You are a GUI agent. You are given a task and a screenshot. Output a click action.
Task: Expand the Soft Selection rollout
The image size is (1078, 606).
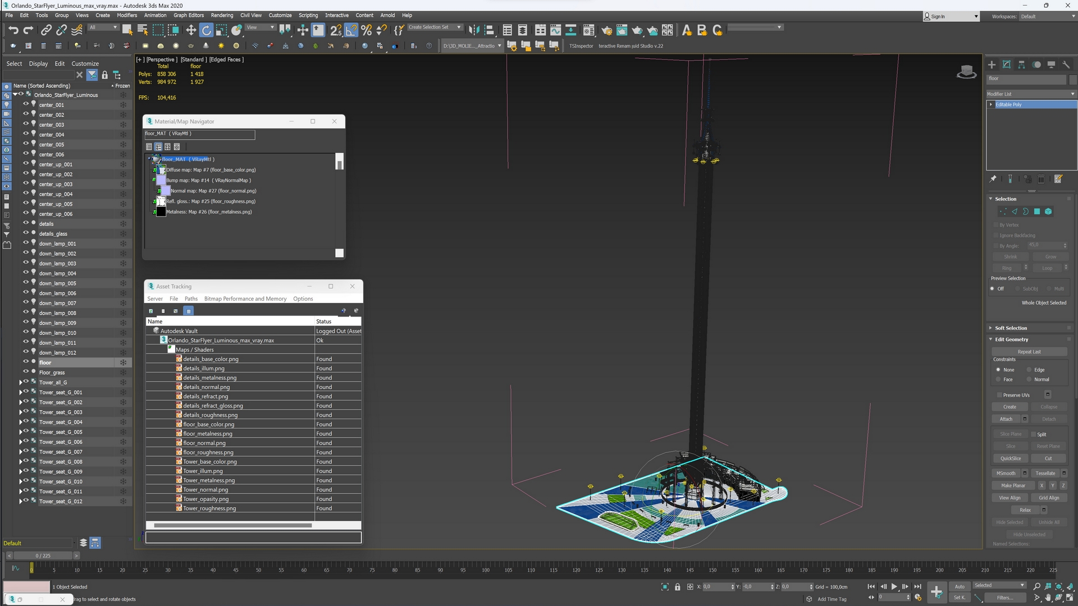click(1011, 328)
